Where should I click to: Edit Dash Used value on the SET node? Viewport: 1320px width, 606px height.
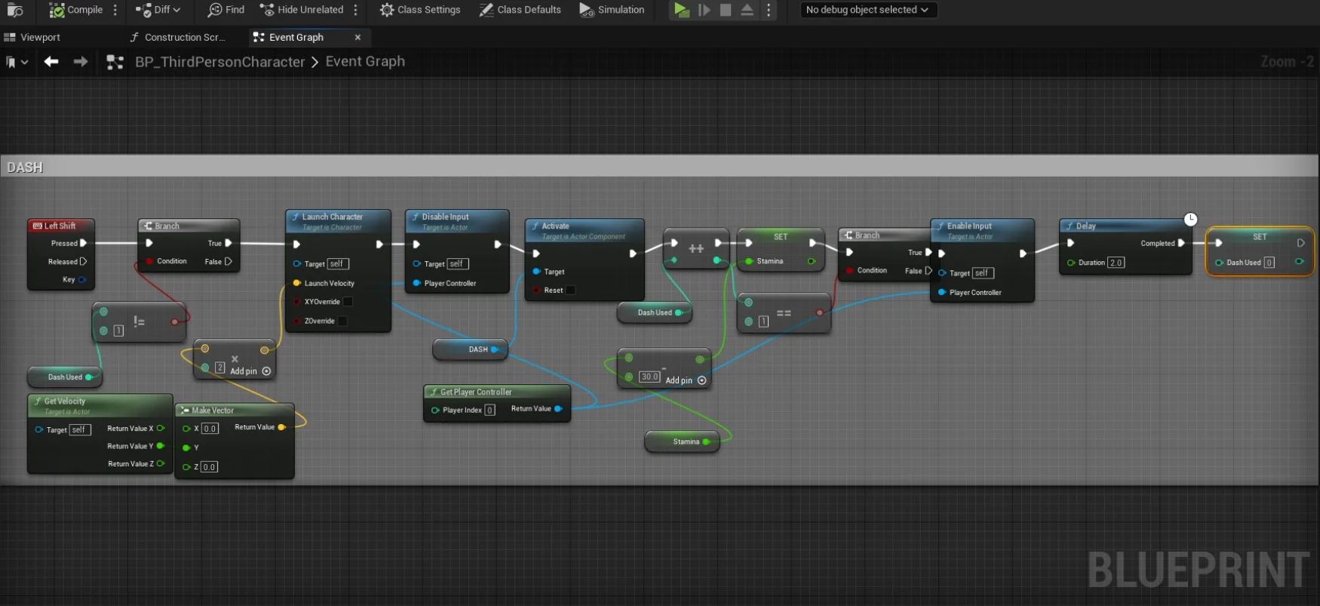coord(1269,263)
